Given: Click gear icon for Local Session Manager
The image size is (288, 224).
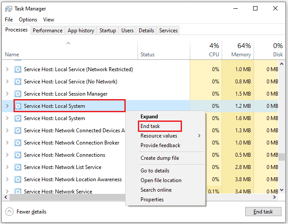Looking at the screenshot, I should (x=18, y=94).
